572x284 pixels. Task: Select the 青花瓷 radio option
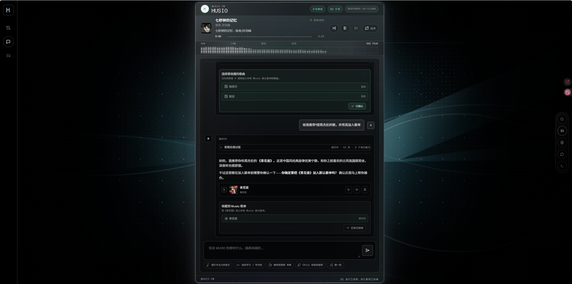pyautogui.click(x=226, y=219)
